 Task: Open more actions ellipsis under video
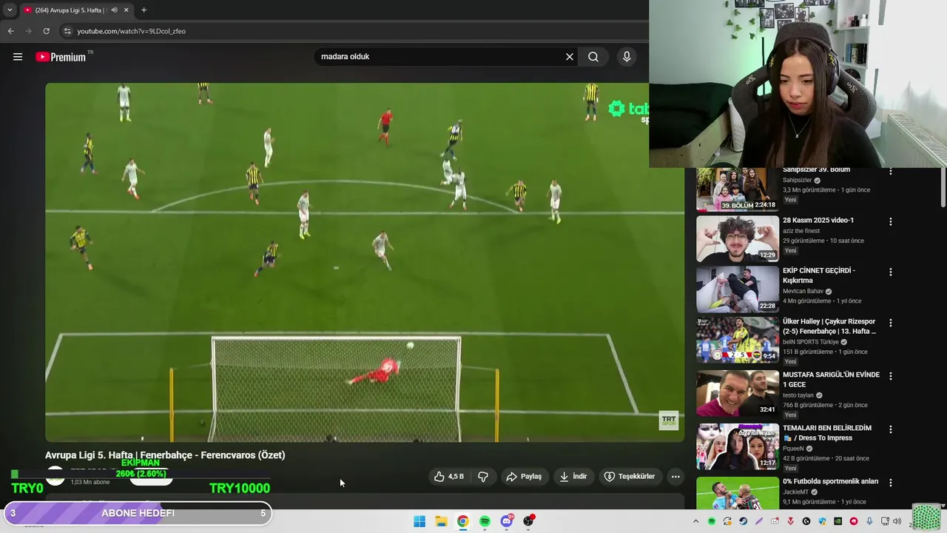coord(675,477)
